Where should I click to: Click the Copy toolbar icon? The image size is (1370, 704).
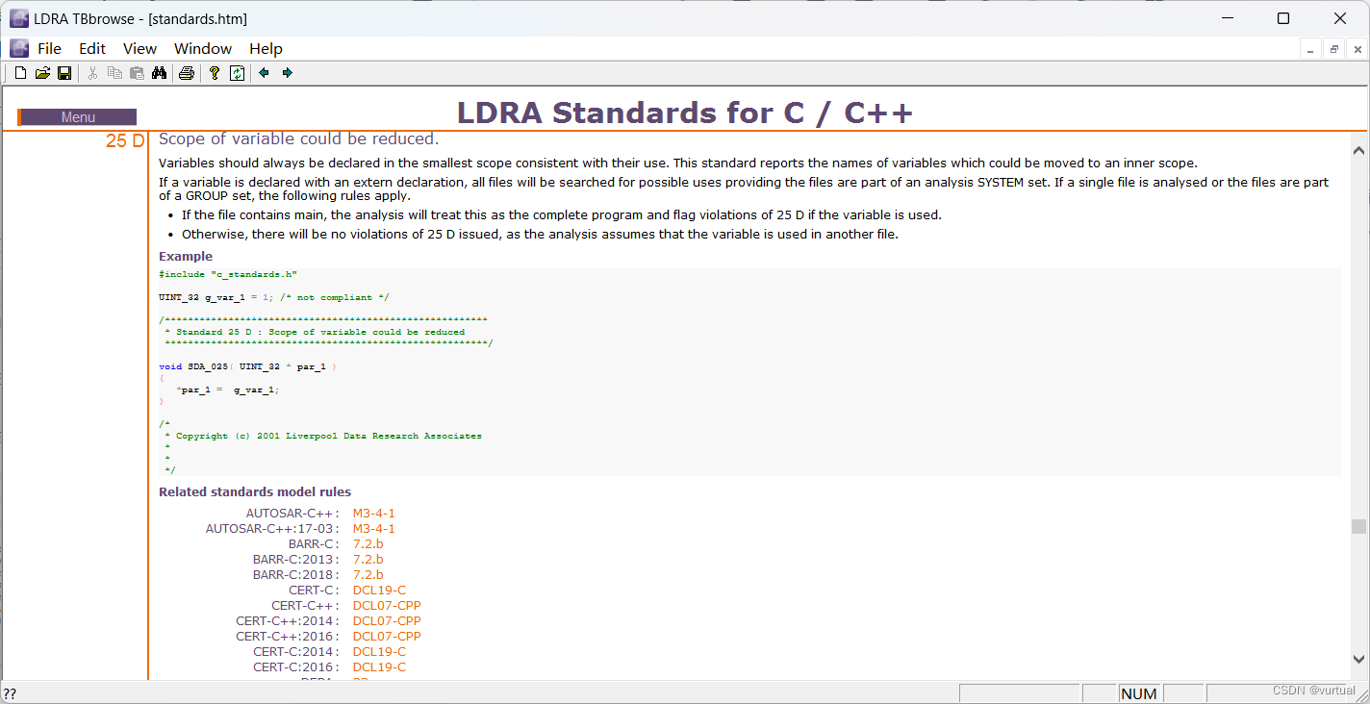click(114, 73)
